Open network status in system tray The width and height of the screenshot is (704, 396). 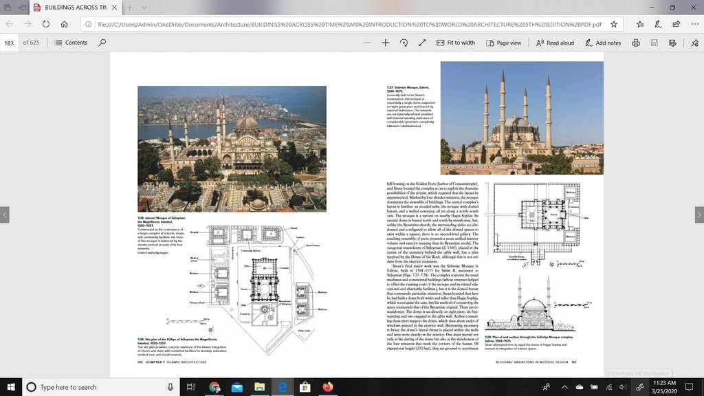(609, 387)
